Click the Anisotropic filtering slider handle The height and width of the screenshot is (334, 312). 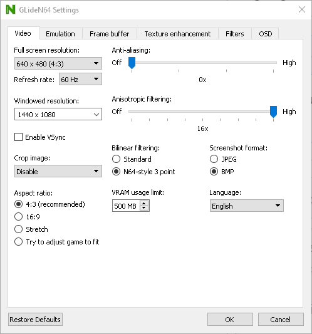coord(273,112)
